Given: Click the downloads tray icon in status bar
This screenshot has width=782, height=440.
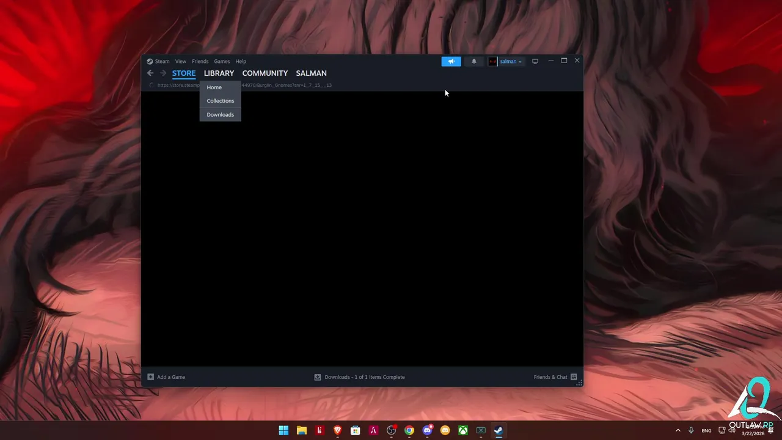Looking at the screenshot, I should point(318,377).
